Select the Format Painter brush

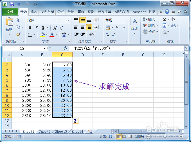[18, 34]
